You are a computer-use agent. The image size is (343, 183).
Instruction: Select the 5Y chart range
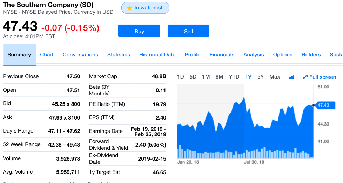click(260, 77)
